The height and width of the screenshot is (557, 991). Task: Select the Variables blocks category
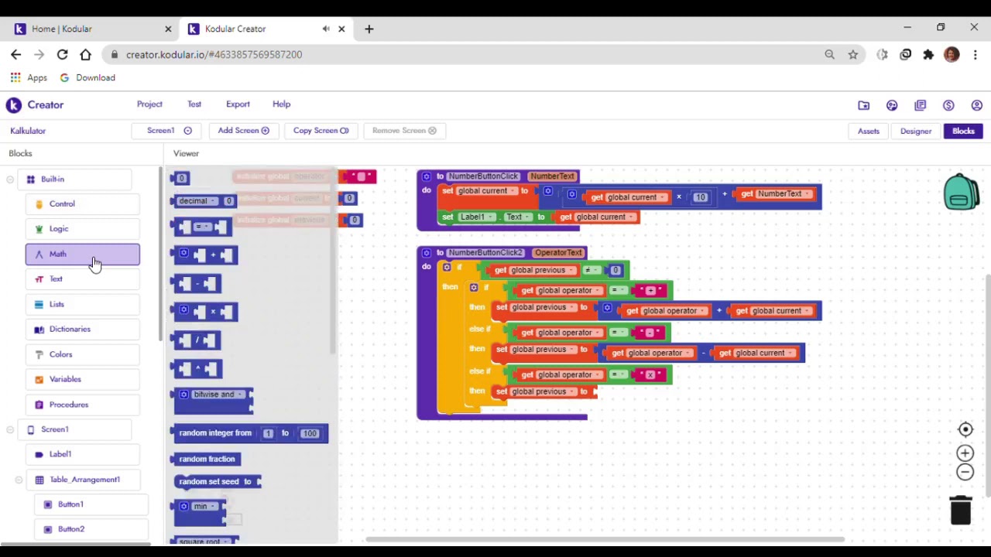pyautogui.click(x=83, y=379)
